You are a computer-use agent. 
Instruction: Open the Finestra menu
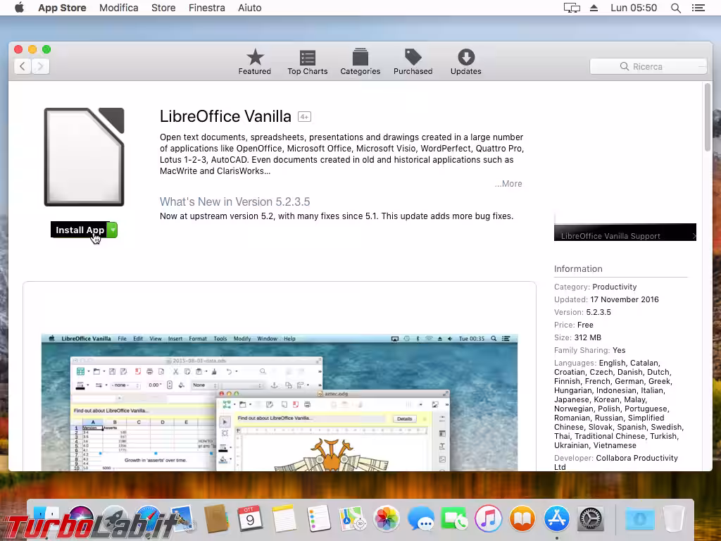pyautogui.click(x=206, y=8)
